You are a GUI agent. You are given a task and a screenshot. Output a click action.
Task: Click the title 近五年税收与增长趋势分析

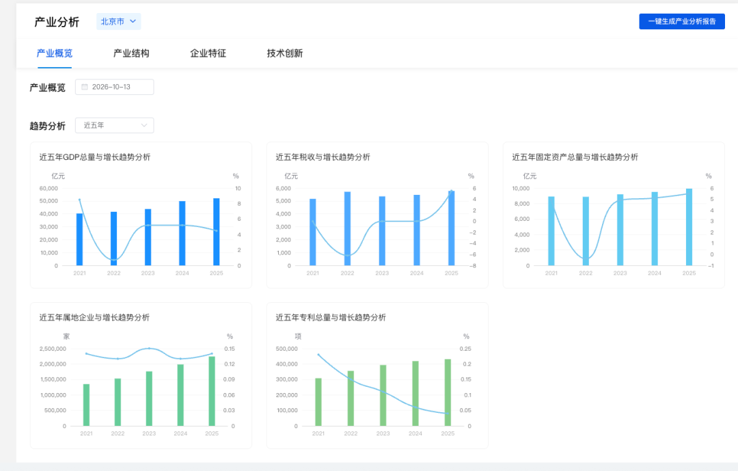[x=323, y=157]
